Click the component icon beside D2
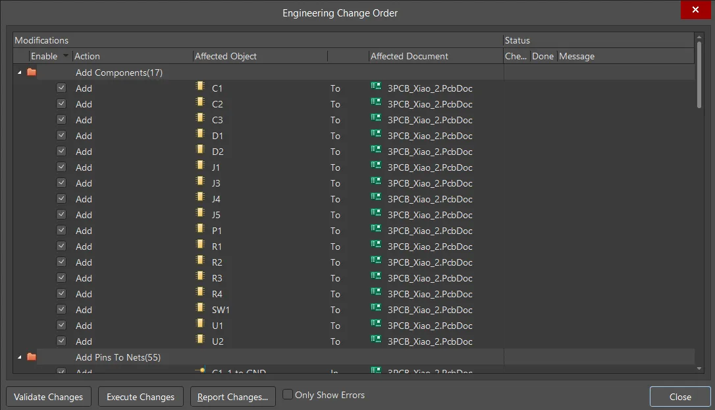 [200, 151]
